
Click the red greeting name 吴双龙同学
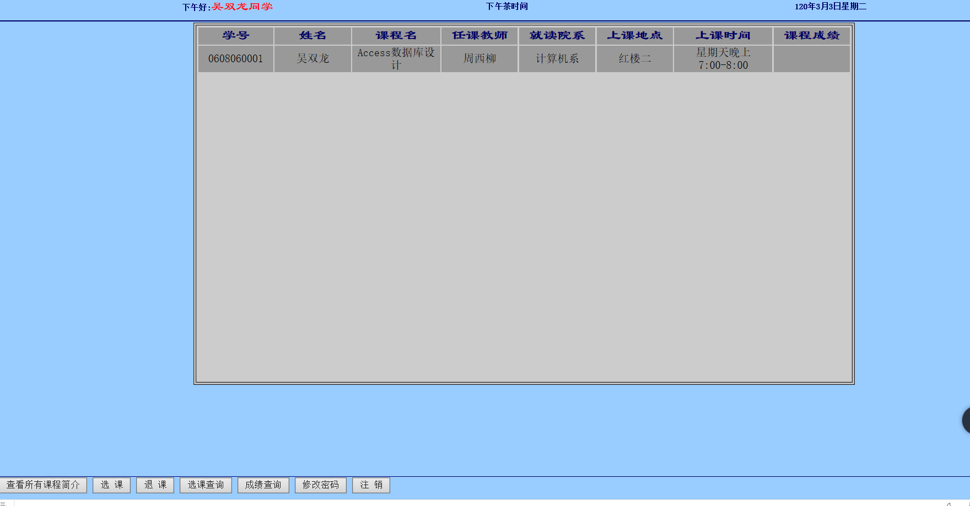click(242, 7)
